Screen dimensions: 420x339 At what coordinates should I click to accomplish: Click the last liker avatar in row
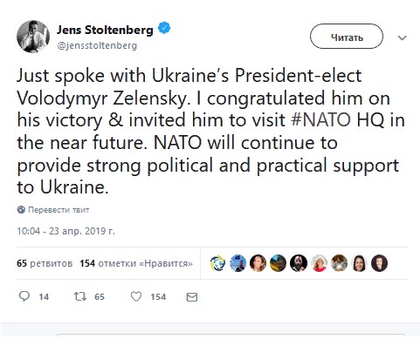click(x=379, y=263)
